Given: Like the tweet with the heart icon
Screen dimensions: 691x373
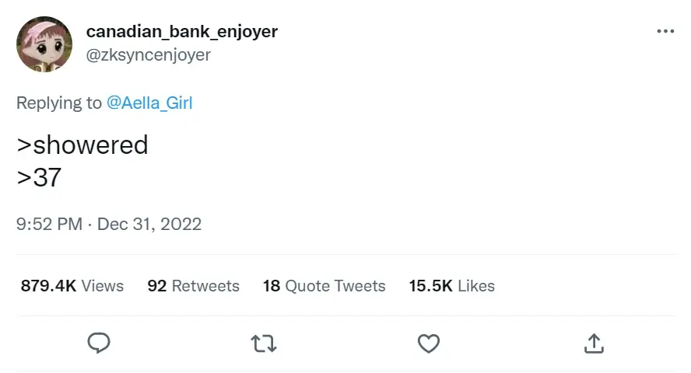Looking at the screenshot, I should pyautogui.click(x=429, y=343).
